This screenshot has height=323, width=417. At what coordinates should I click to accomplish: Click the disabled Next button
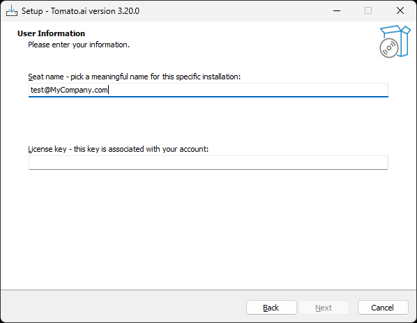[324, 308]
